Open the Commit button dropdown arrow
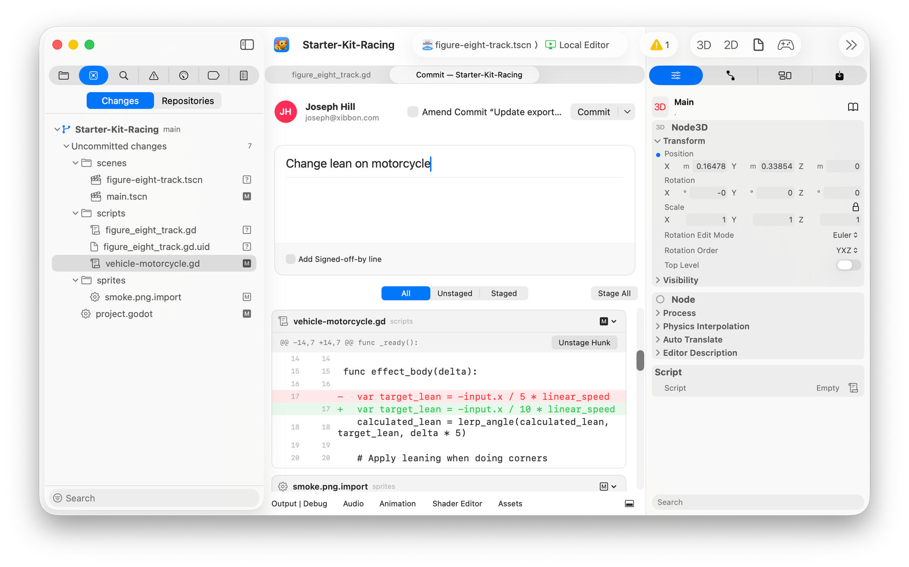This screenshot has height=567, width=909. (627, 112)
